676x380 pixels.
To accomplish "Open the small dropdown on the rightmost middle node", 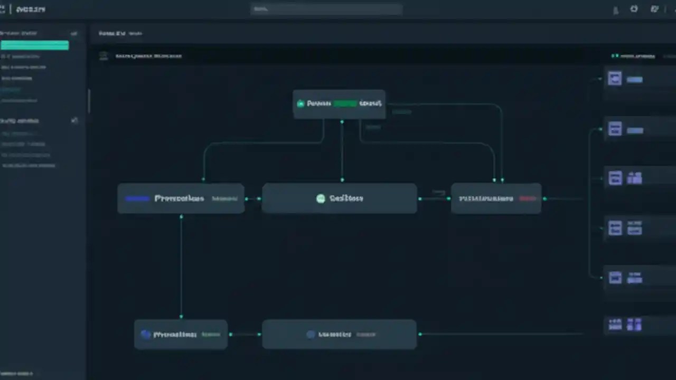I will [x=529, y=198].
